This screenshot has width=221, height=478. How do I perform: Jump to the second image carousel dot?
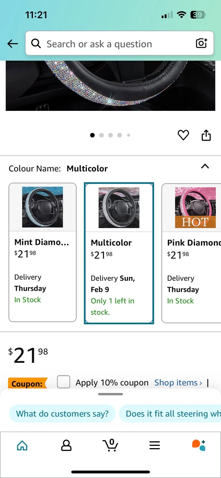coord(102,135)
